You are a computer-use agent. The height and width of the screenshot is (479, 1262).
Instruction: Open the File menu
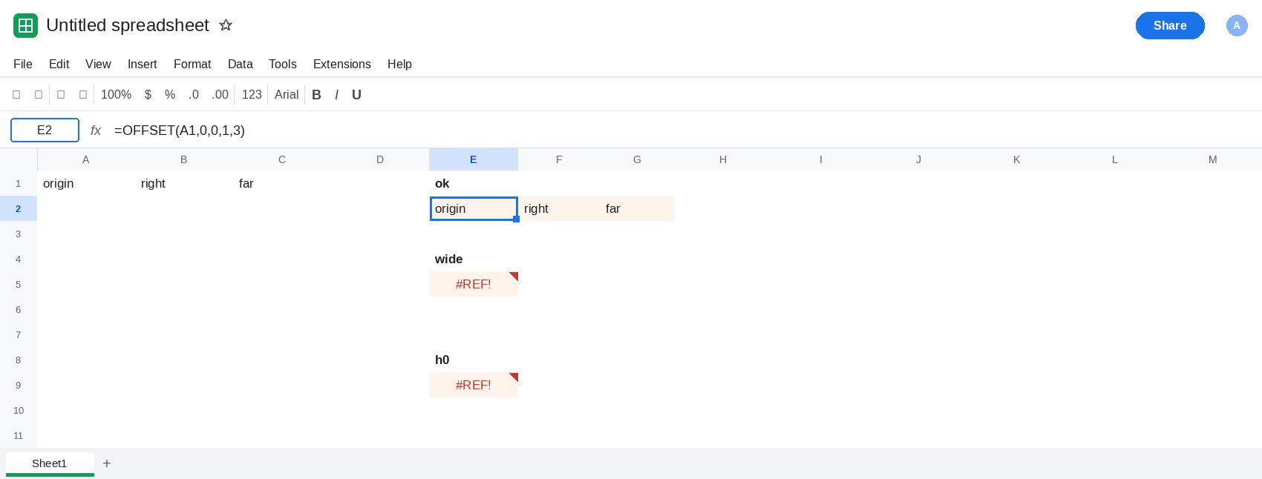point(23,65)
